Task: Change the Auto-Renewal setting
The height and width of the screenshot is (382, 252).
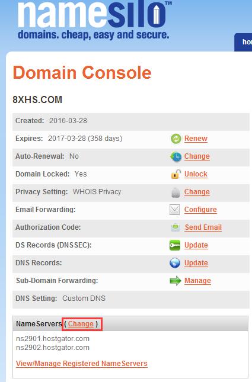Action: (x=197, y=156)
